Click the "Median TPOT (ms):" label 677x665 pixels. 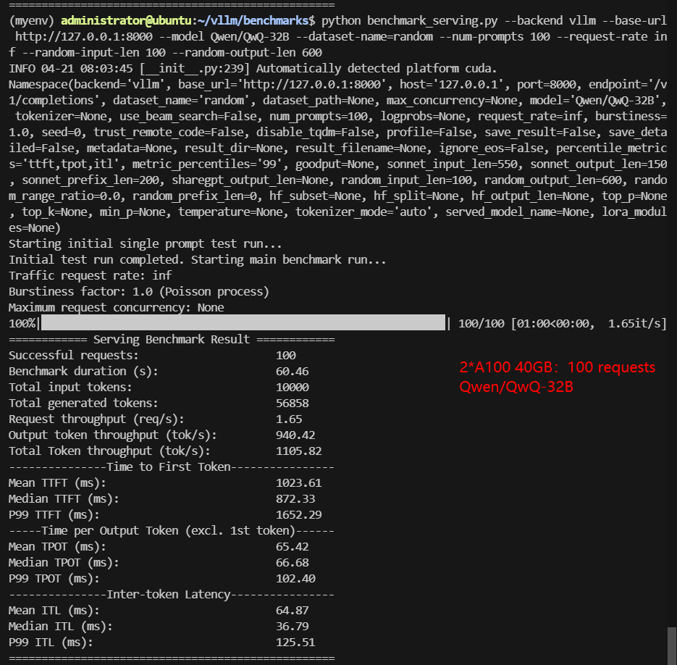click(64, 563)
